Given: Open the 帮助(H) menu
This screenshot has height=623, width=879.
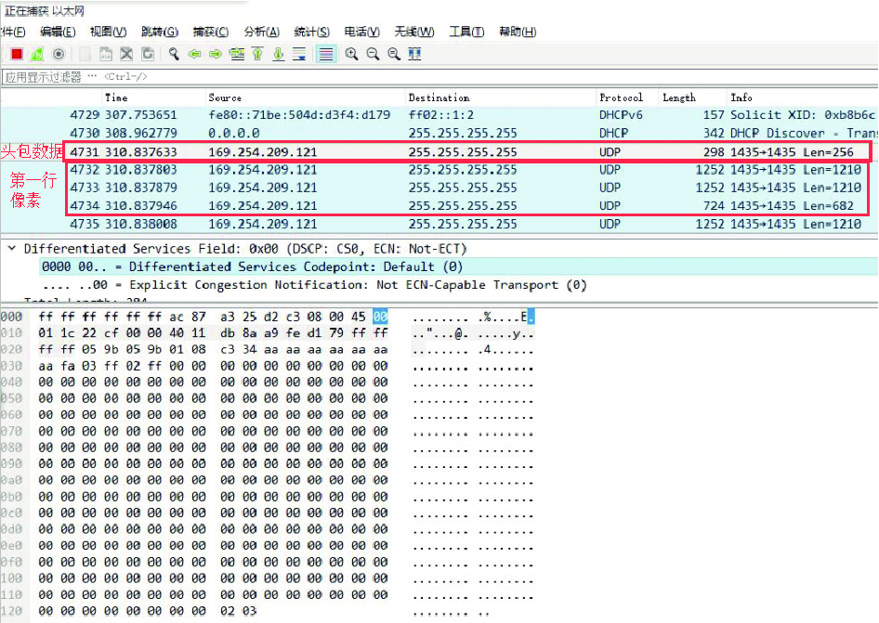Looking at the screenshot, I should click(x=518, y=32).
